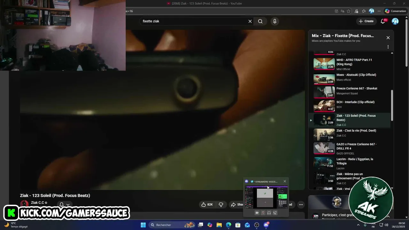Viewport: 409px width, 230px height.
Task: Open the YouTube Create menu
Action: click(366, 21)
